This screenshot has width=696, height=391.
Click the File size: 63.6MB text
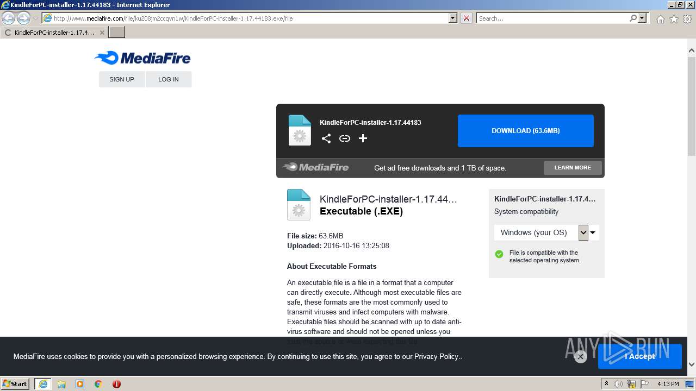[315, 236]
